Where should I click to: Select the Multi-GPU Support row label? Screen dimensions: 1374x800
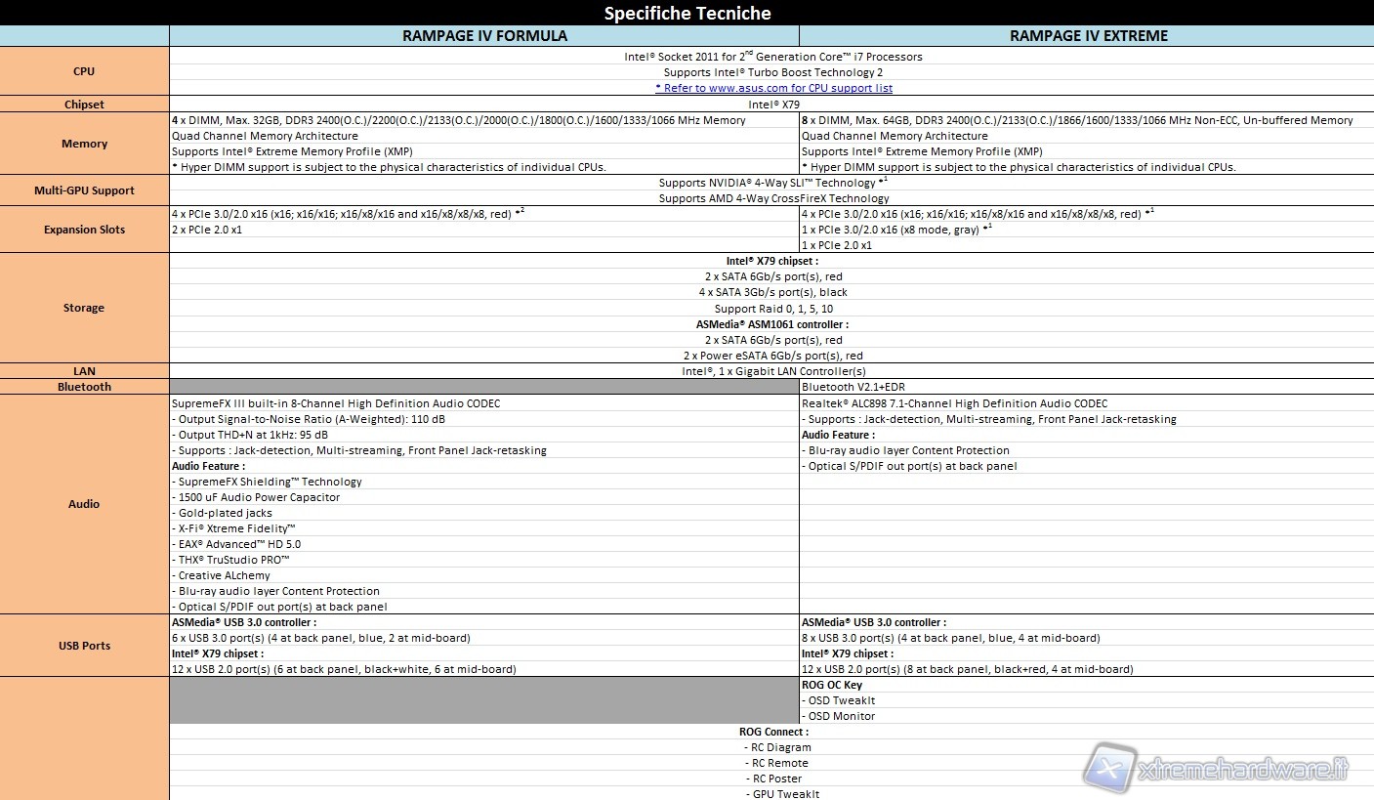coord(84,190)
